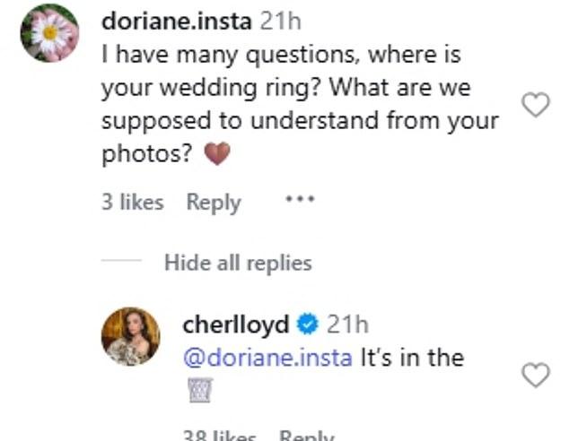Click the short line beside Hide all replies
Viewport: 569px width, 441px height.
pos(121,260)
